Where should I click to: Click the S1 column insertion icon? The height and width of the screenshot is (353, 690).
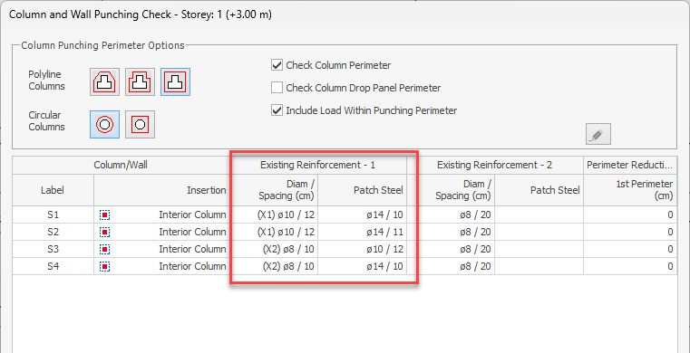click(x=105, y=215)
